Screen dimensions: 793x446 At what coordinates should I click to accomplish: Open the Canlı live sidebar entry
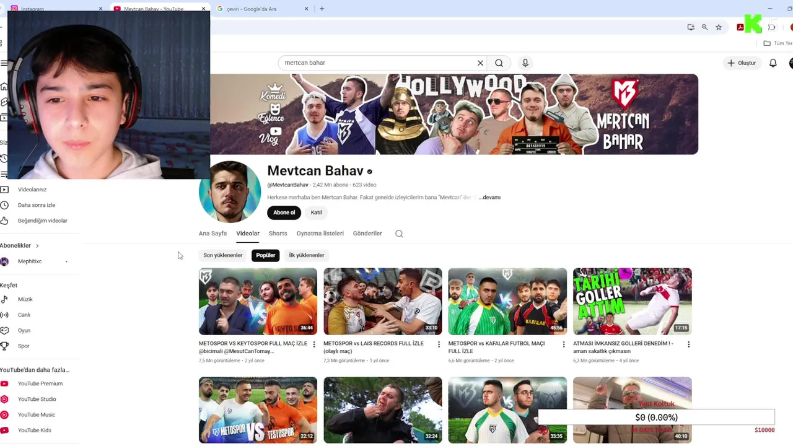(24, 315)
